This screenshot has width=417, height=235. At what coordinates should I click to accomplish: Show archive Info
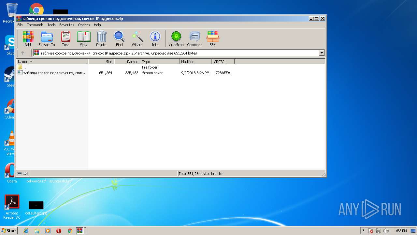click(x=155, y=39)
